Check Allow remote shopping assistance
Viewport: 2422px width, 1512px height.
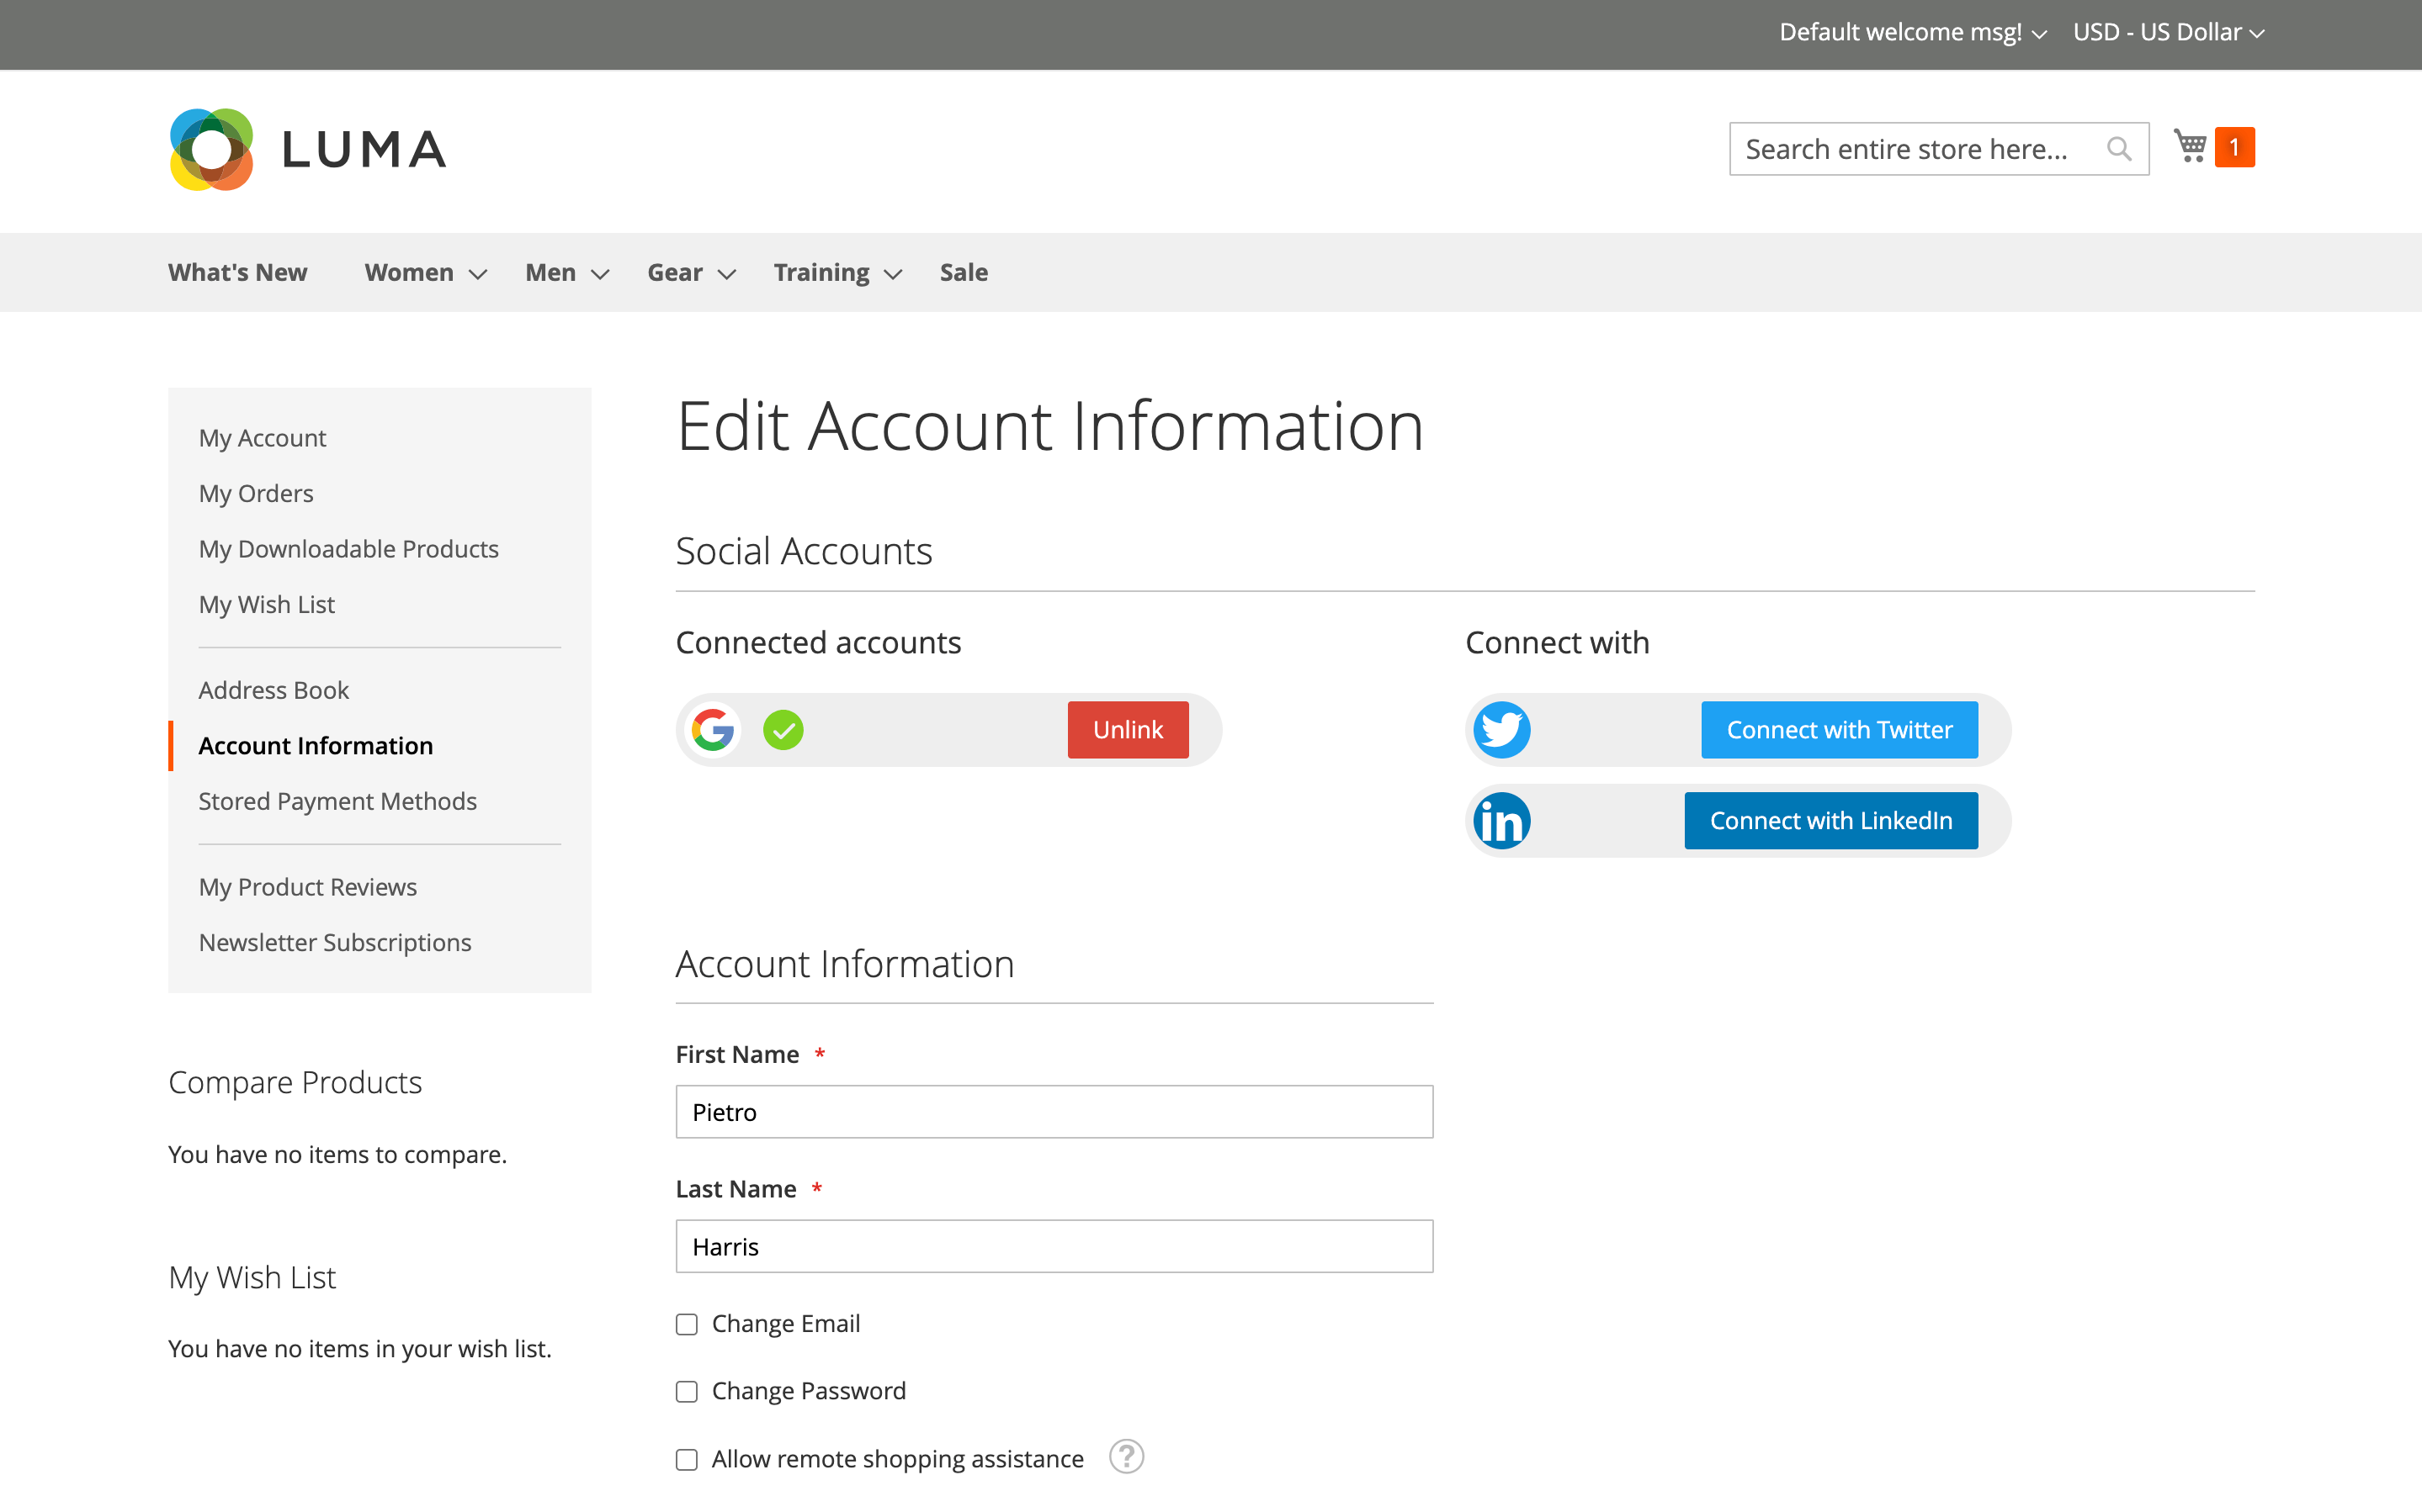(x=686, y=1460)
